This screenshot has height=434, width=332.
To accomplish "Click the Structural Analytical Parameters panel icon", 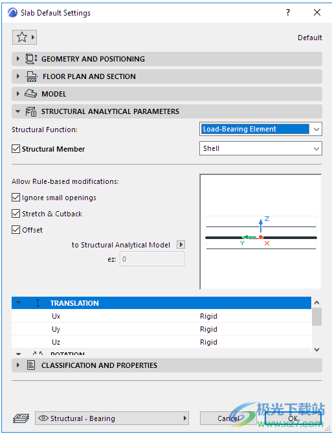I will tap(31, 111).
